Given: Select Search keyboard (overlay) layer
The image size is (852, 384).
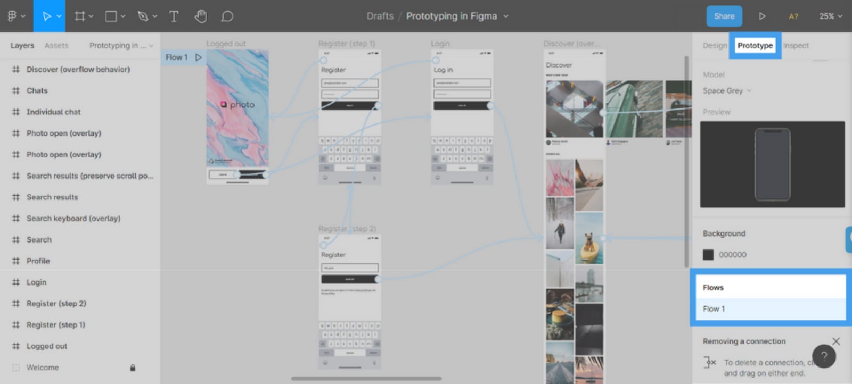Looking at the screenshot, I should pos(73,218).
